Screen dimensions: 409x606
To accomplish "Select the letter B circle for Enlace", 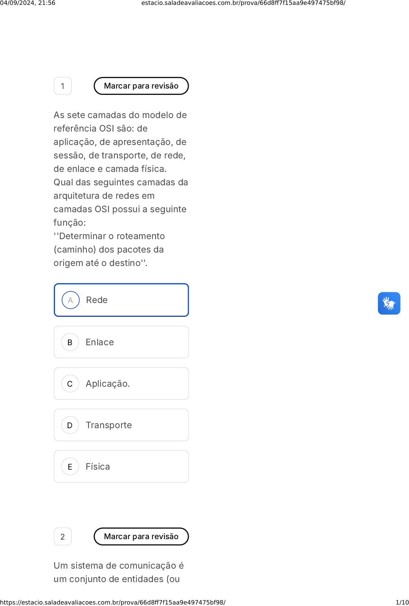I will pos(70,342).
